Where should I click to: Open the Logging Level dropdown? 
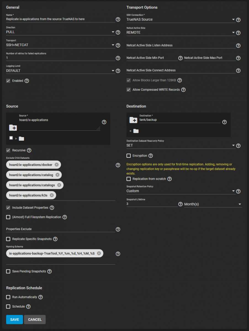coord(60,71)
